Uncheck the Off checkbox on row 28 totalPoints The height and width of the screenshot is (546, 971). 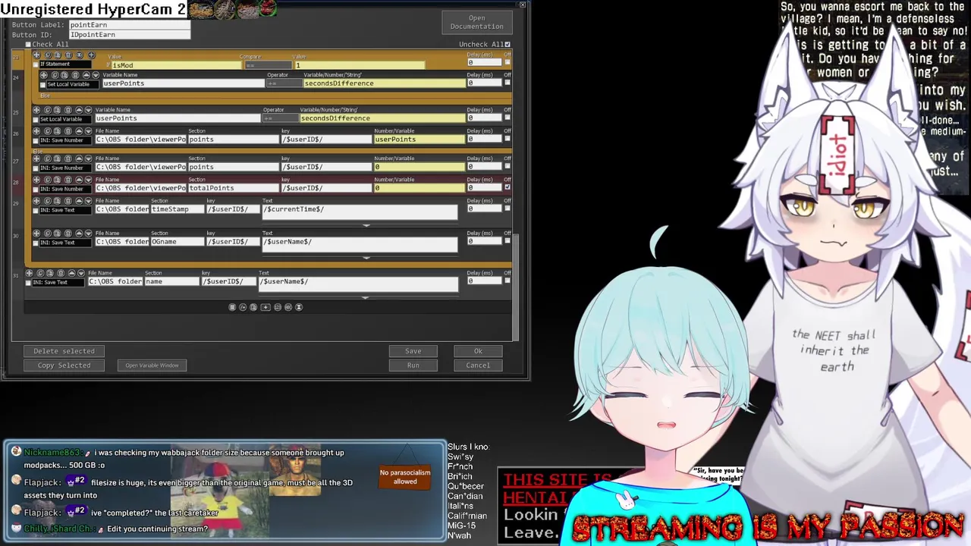pos(507,187)
